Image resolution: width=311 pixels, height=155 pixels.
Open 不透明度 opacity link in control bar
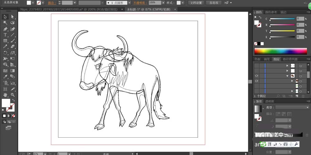click(x=140, y=3)
